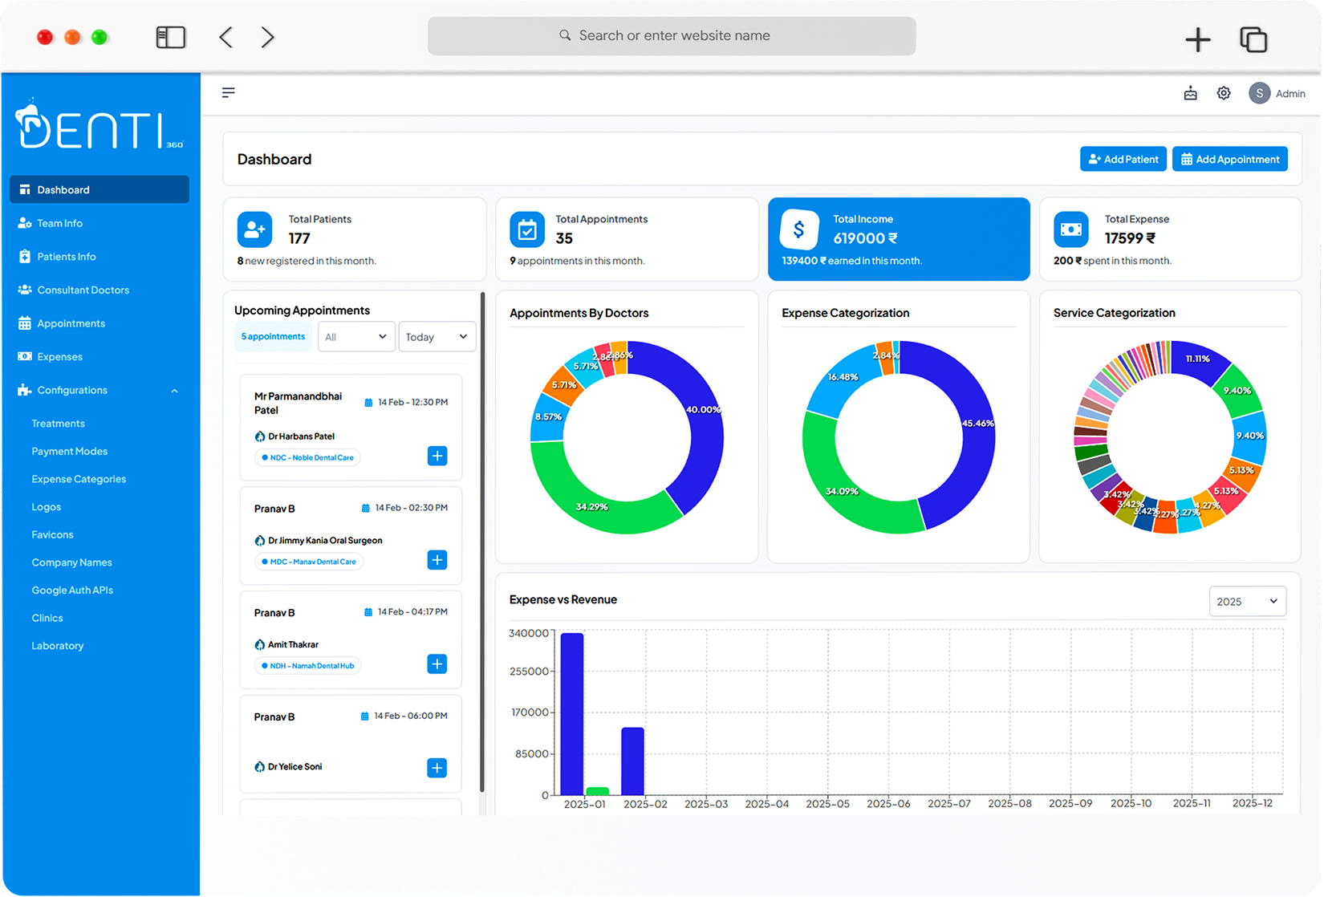Open Patients Info from sidebar
The width and height of the screenshot is (1324, 897).
pos(65,257)
